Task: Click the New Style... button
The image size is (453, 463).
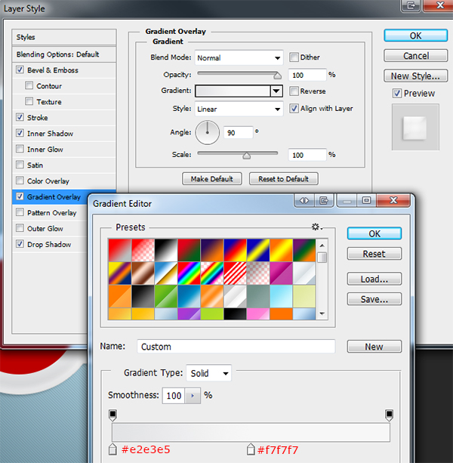Action: (x=415, y=76)
